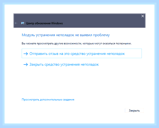
Task: Click the text 'Вы можете просмотреть другие возможности'
Action: click(x=52, y=44)
